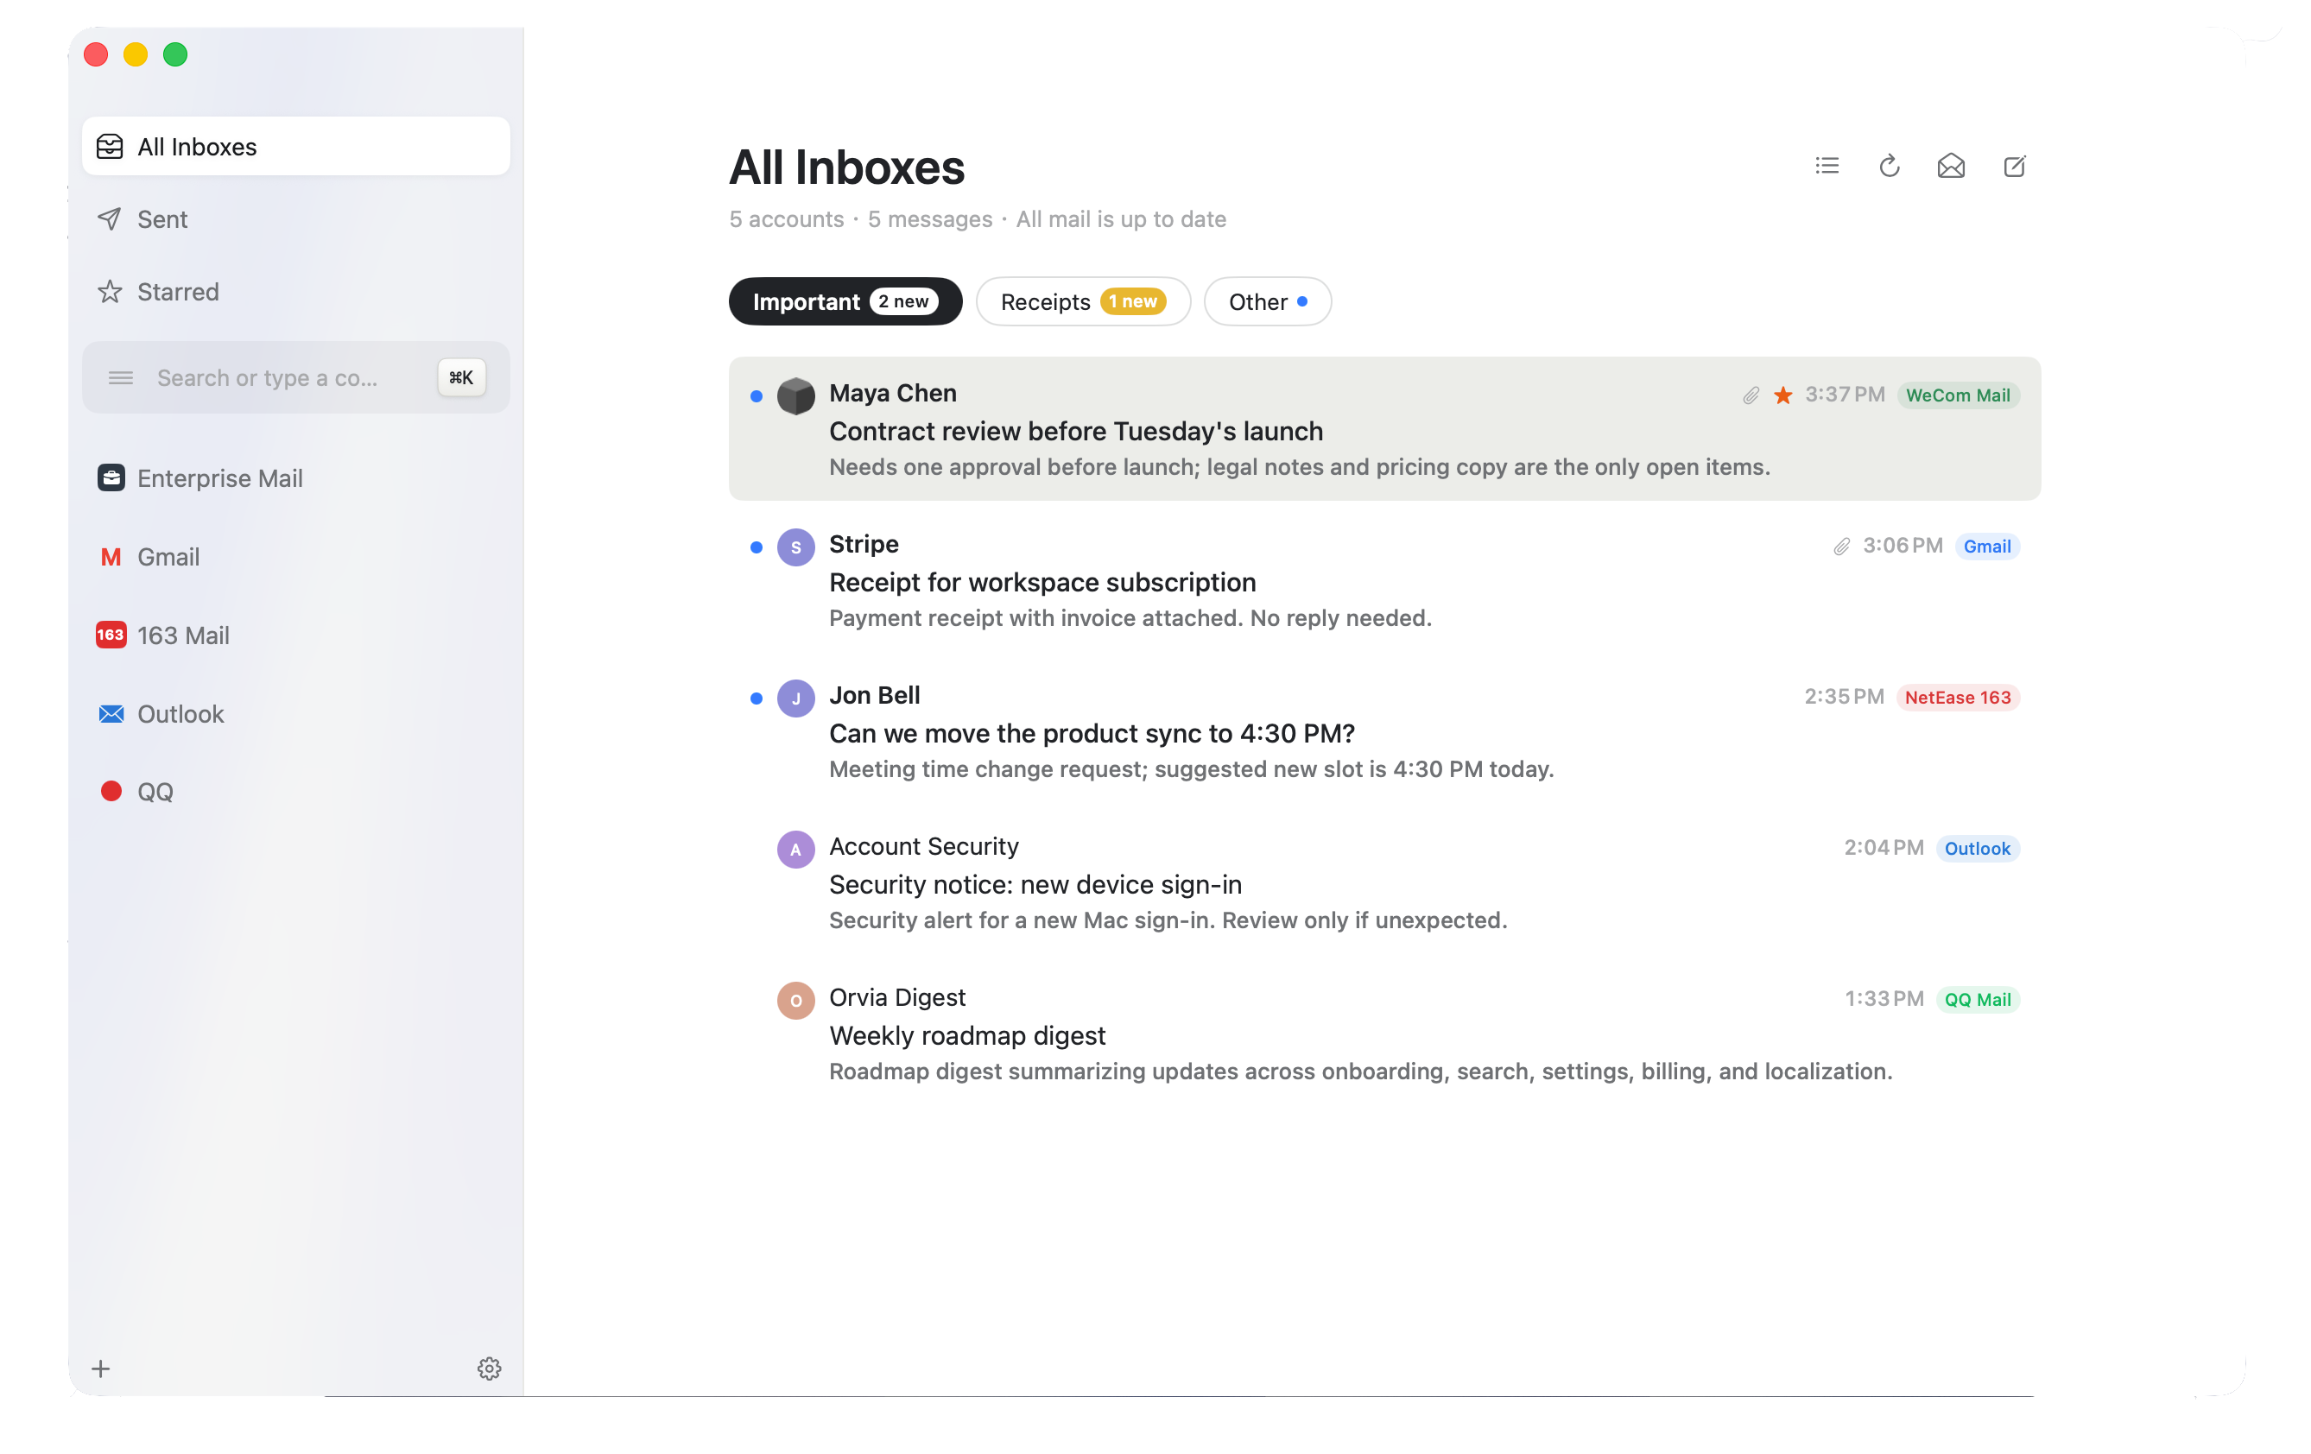Viewport: 2311px width, 1454px height.
Task: Open the Starred folder
Action: tap(295, 292)
